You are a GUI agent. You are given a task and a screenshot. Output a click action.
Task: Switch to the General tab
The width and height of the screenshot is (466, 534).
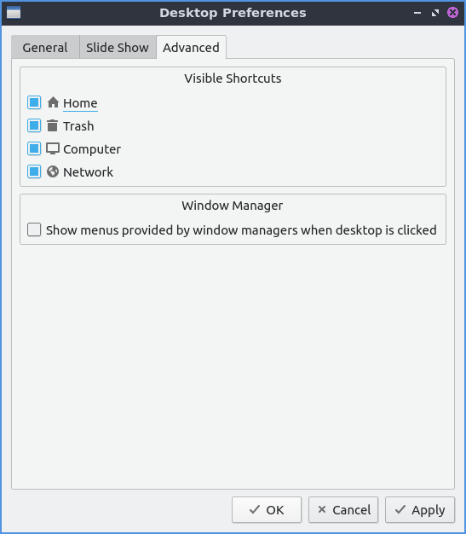point(45,47)
